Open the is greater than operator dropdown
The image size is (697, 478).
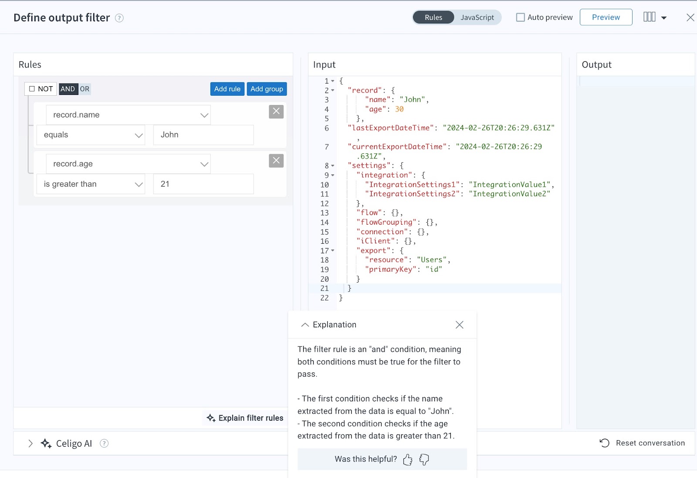pyautogui.click(x=91, y=184)
